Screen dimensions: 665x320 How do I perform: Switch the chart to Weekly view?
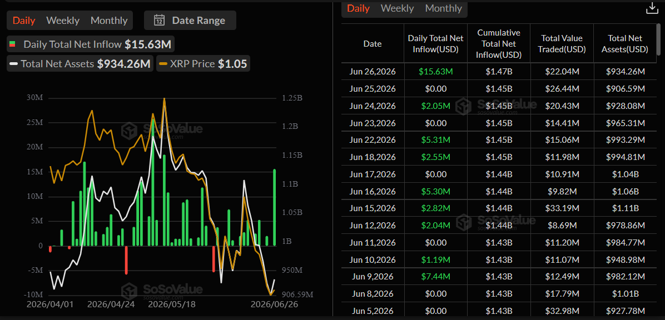(63, 21)
